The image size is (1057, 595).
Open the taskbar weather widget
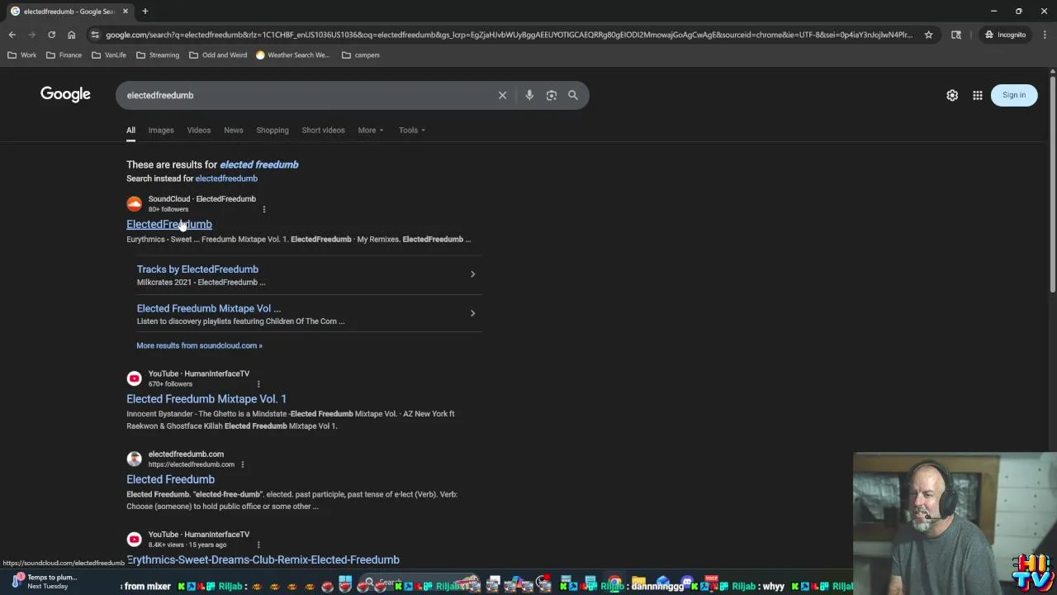45,582
